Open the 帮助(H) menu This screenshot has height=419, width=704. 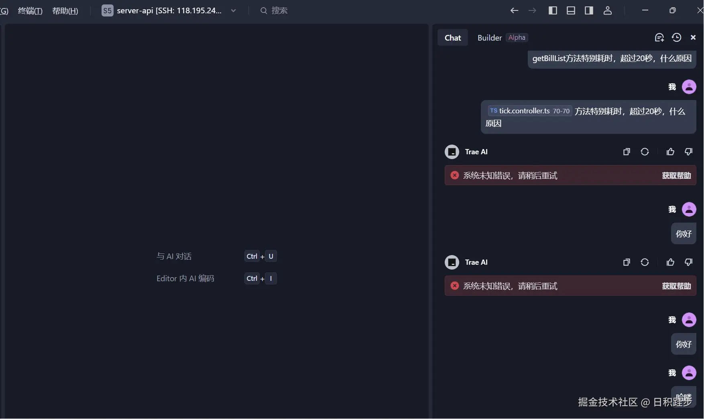point(65,11)
